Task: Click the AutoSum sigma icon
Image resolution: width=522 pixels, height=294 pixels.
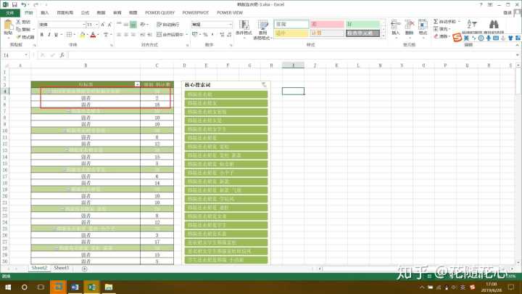Action: point(436,20)
